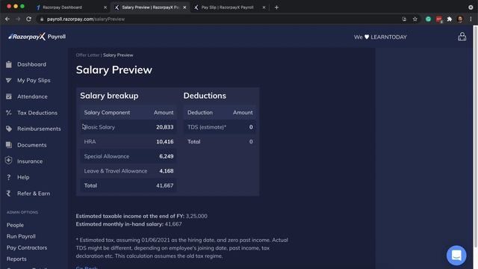Open the Documents section
This screenshot has height=269, width=478.
[32, 145]
